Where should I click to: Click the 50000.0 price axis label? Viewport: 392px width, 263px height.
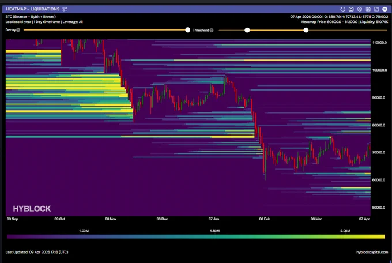pos(379,208)
